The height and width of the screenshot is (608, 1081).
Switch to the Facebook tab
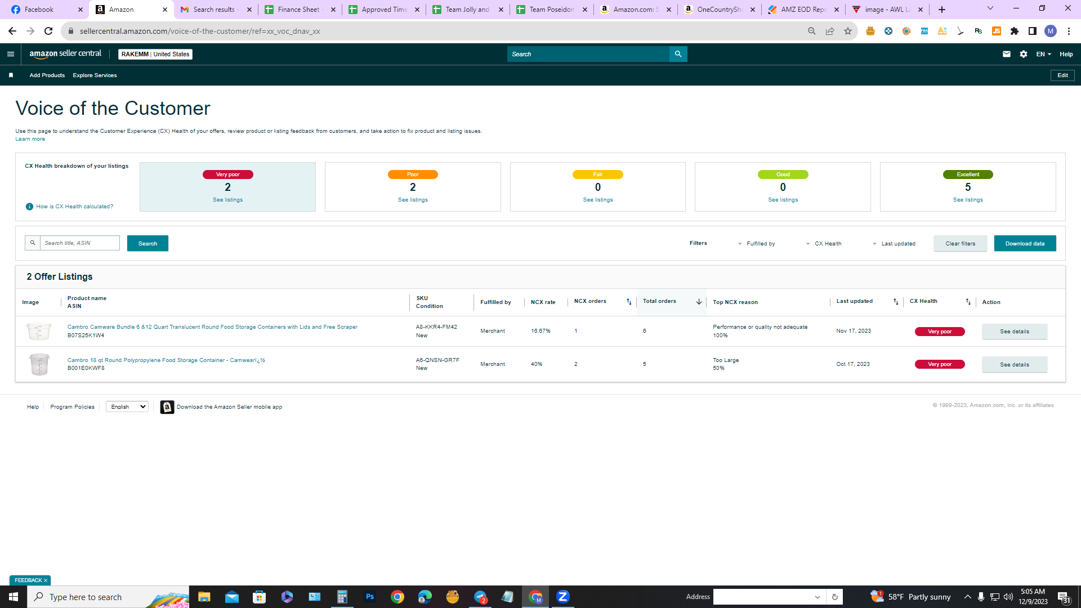46,10
